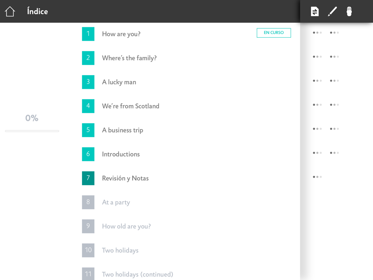Select the "Introductions" lesson
Image resolution: width=373 pixels, height=280 pixels.
[x=121, y=154]
